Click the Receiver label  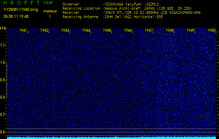click(x=71, y=13)
